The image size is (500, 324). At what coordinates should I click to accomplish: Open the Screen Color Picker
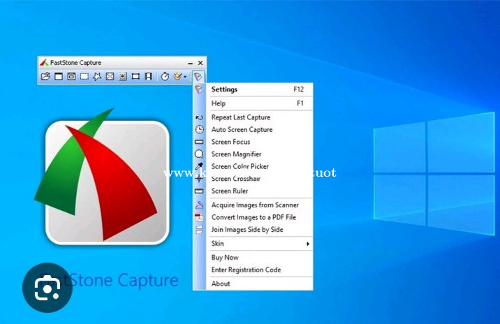[x=253, y=166]
